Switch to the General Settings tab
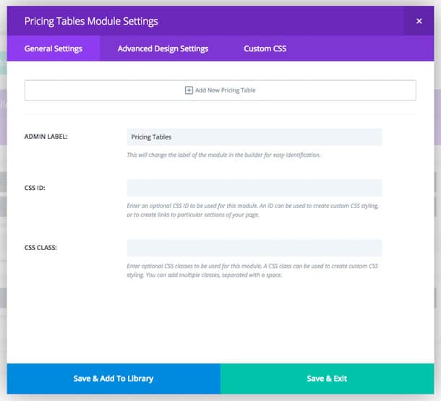The width and height of the screenshot is (441, 401). click(53, 49)
